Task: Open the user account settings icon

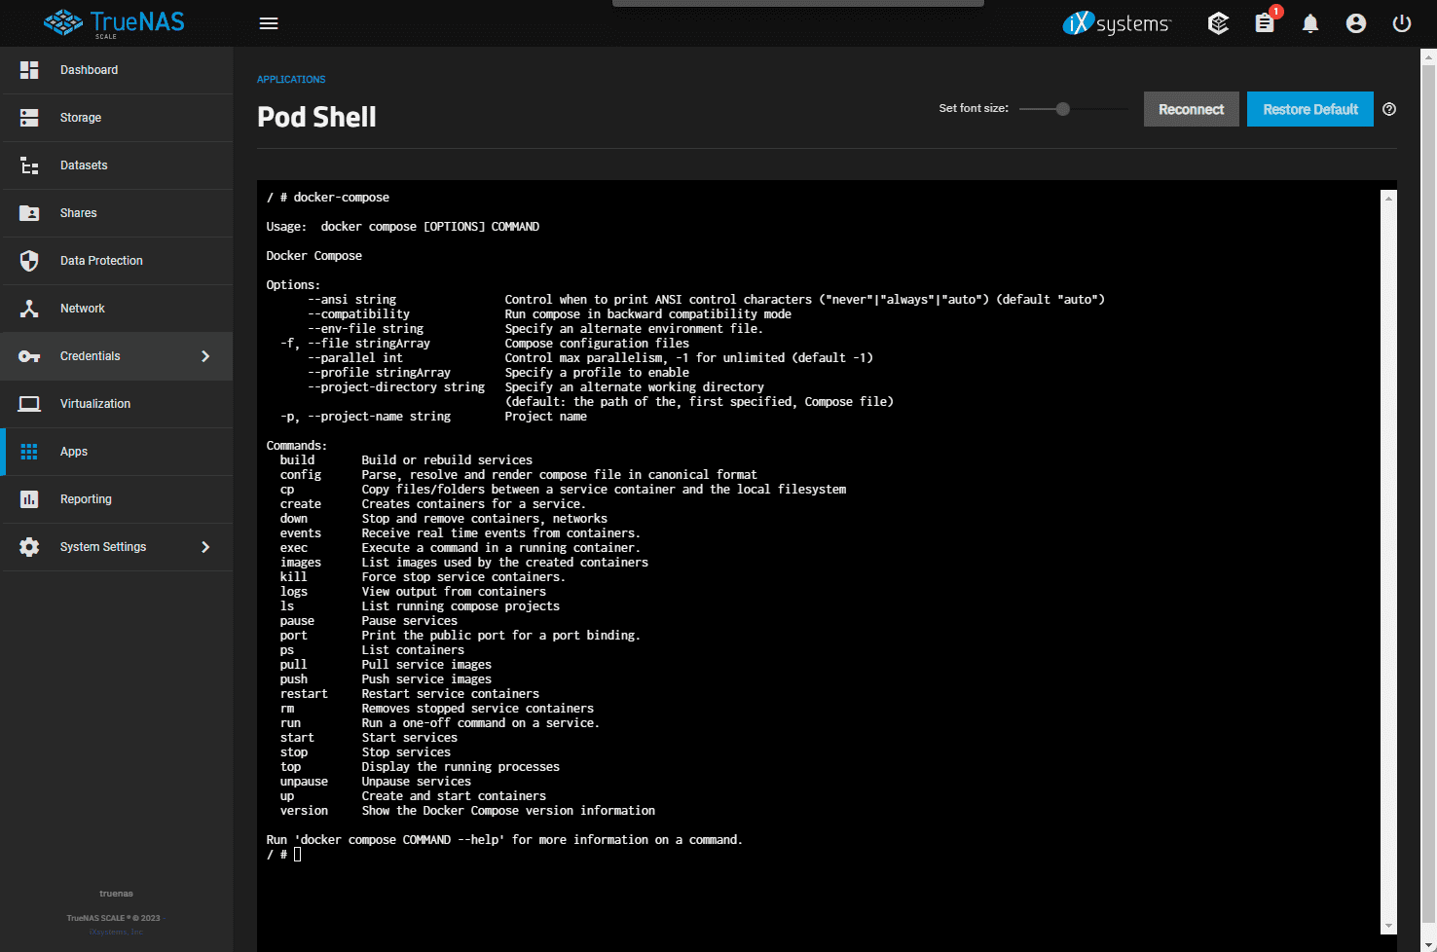Action: coord(1356,23)
